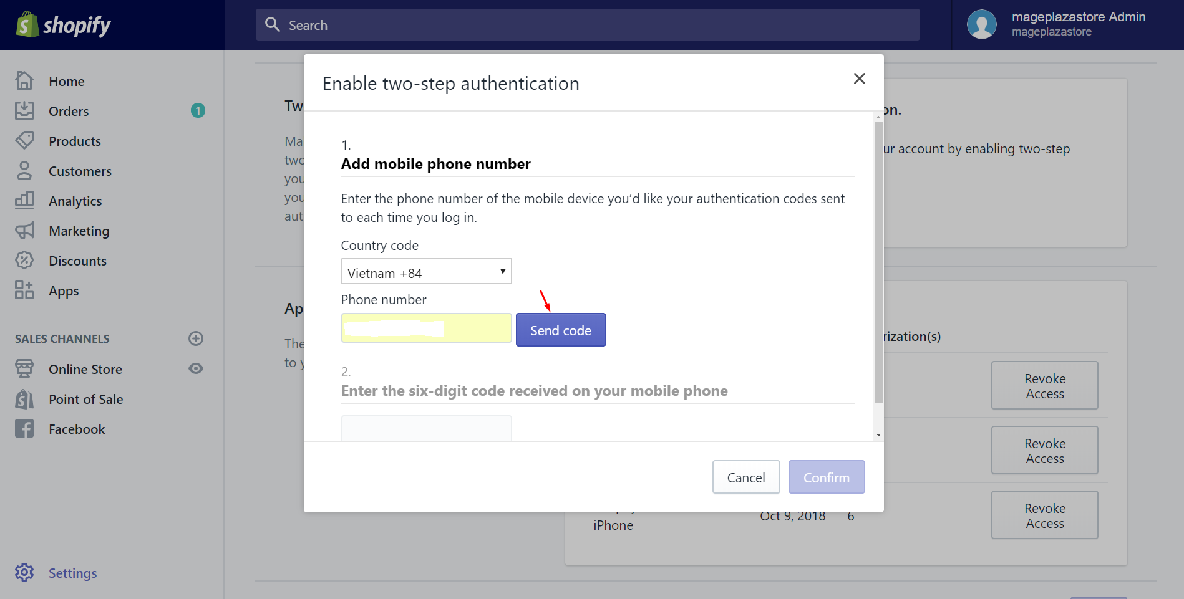The height and width of the screenshot is (599, 1184).
Task: Open Analytics in the sidebar
Action: tap(75, 201)
